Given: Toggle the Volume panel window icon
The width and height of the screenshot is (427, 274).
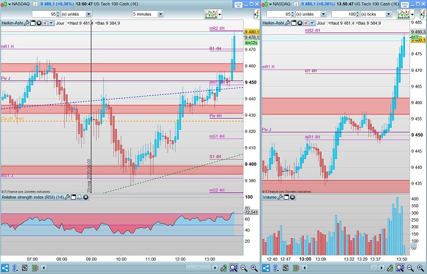Looking at the screenshot, I should (x=286, y=197).
